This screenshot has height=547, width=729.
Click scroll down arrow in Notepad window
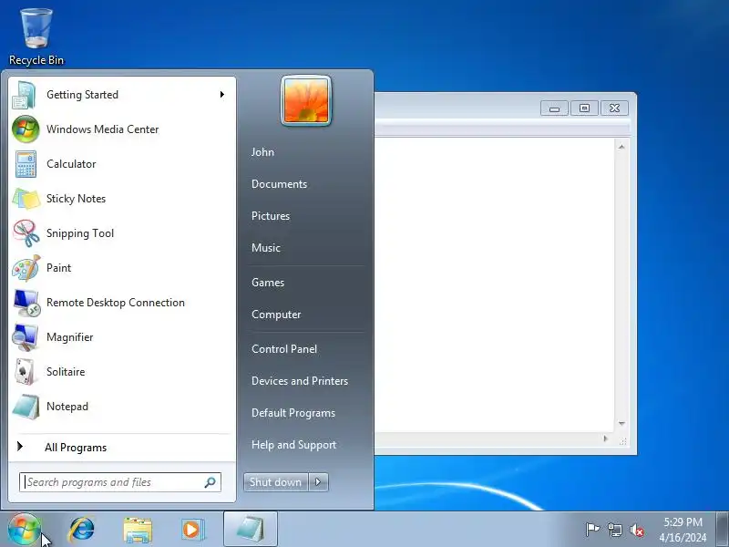[x=621, y=423]
